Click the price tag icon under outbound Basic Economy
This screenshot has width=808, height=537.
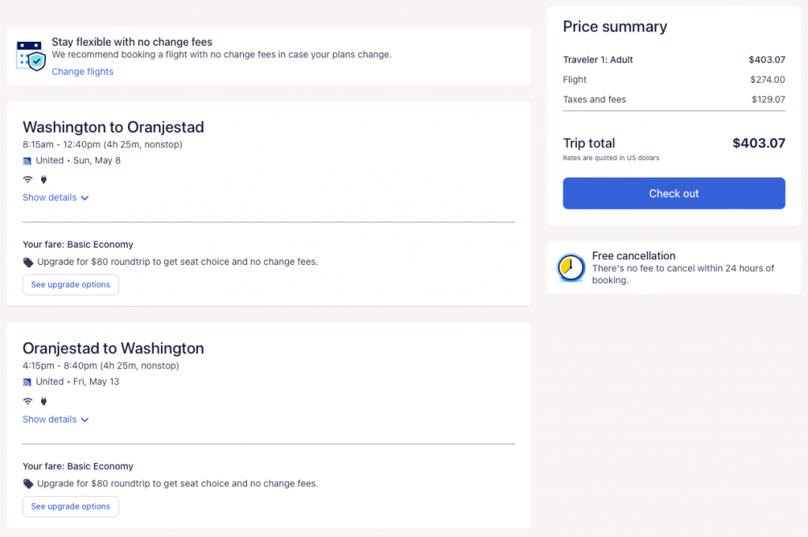click(x=28, y=262)
